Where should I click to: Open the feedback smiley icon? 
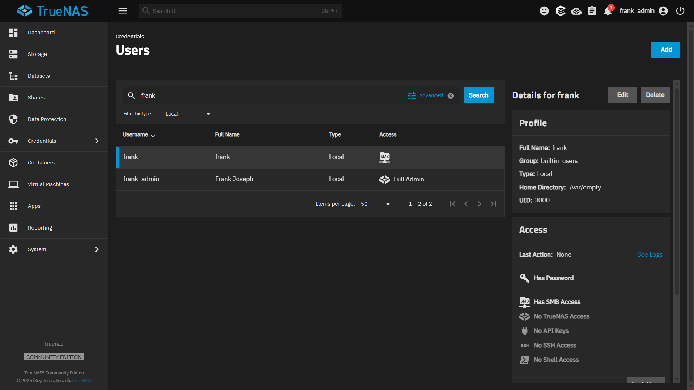tap(544, 11)
